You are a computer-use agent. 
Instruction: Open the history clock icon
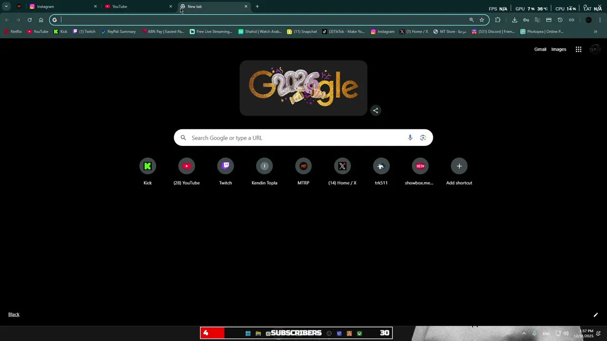coord(560,20)
